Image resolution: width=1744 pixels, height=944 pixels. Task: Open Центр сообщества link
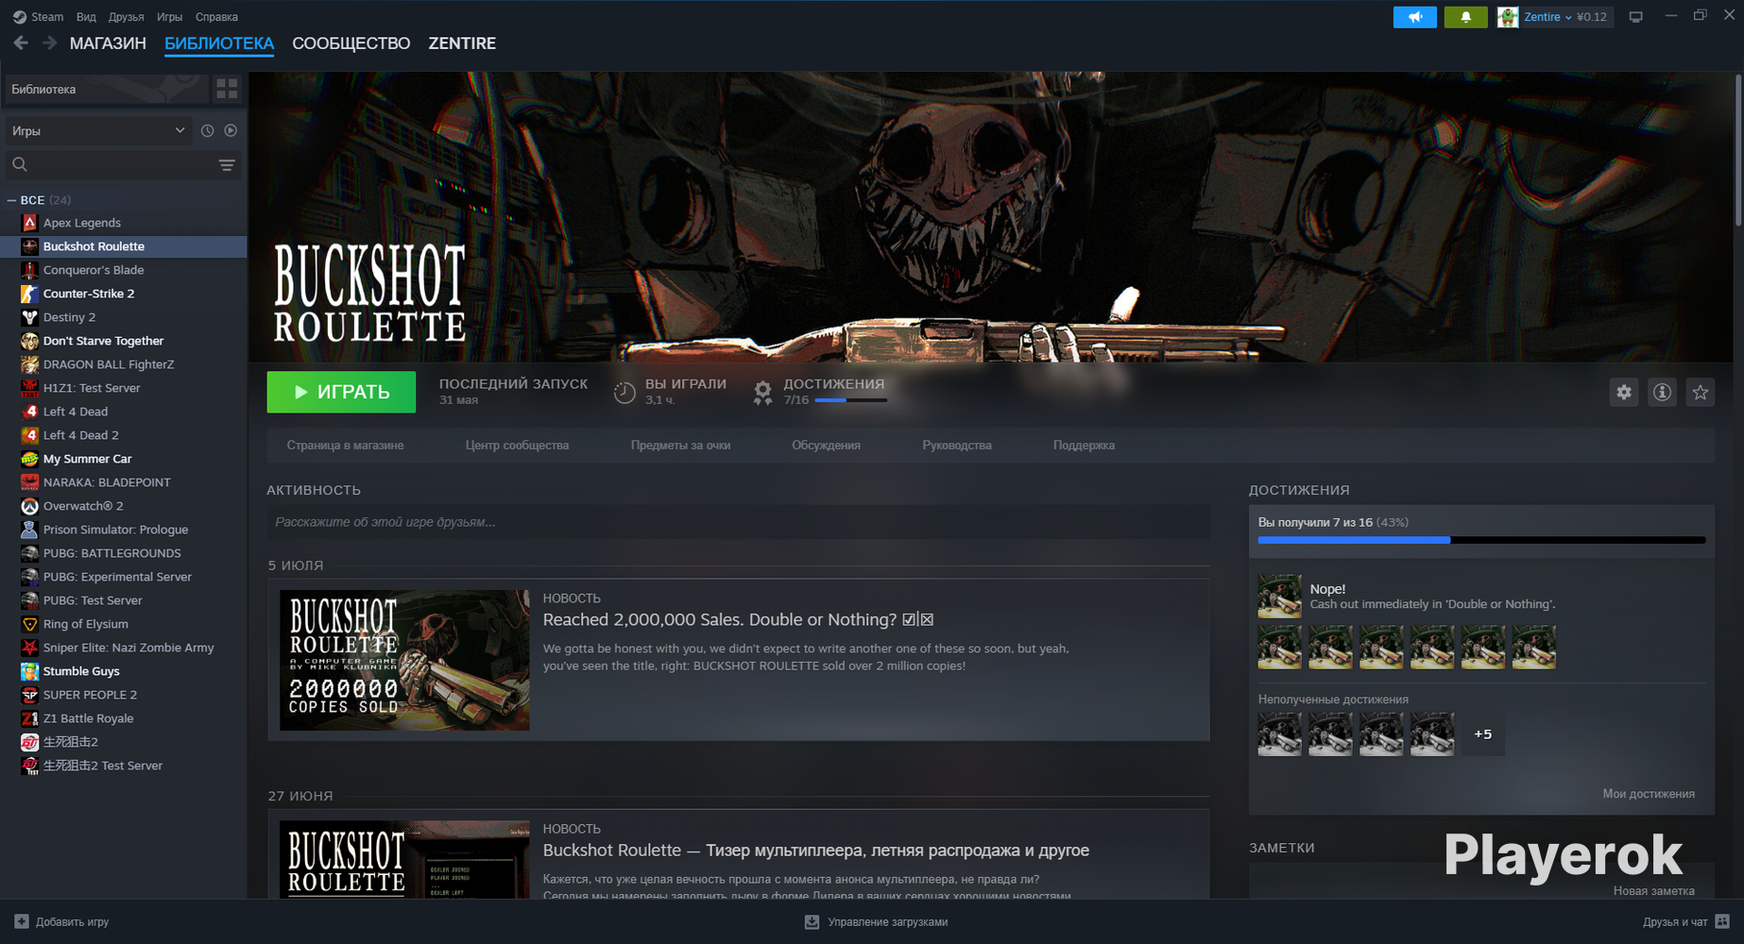pyautogui.click(x=517, y=446)
